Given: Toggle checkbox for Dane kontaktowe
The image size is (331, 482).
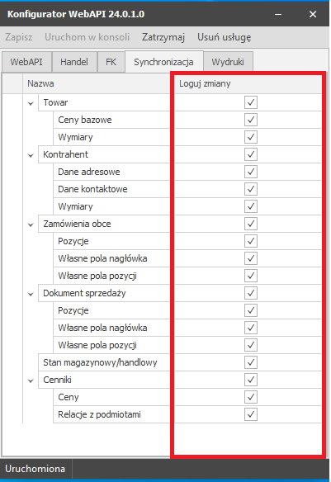Looking at the screenshot, I should [251, 189].
